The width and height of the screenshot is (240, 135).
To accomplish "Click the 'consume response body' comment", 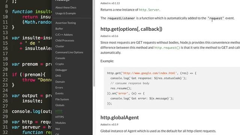I will pyautogui.click(x=130, y=83).
